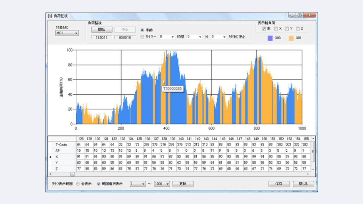363x204 pixels.
Task: Click the 更新 update button
Action: tap(183, 184)
